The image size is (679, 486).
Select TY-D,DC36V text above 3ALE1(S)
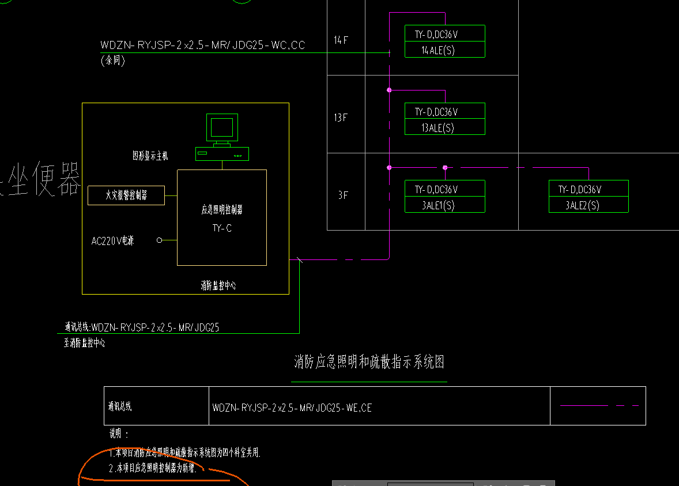point(436,190)
